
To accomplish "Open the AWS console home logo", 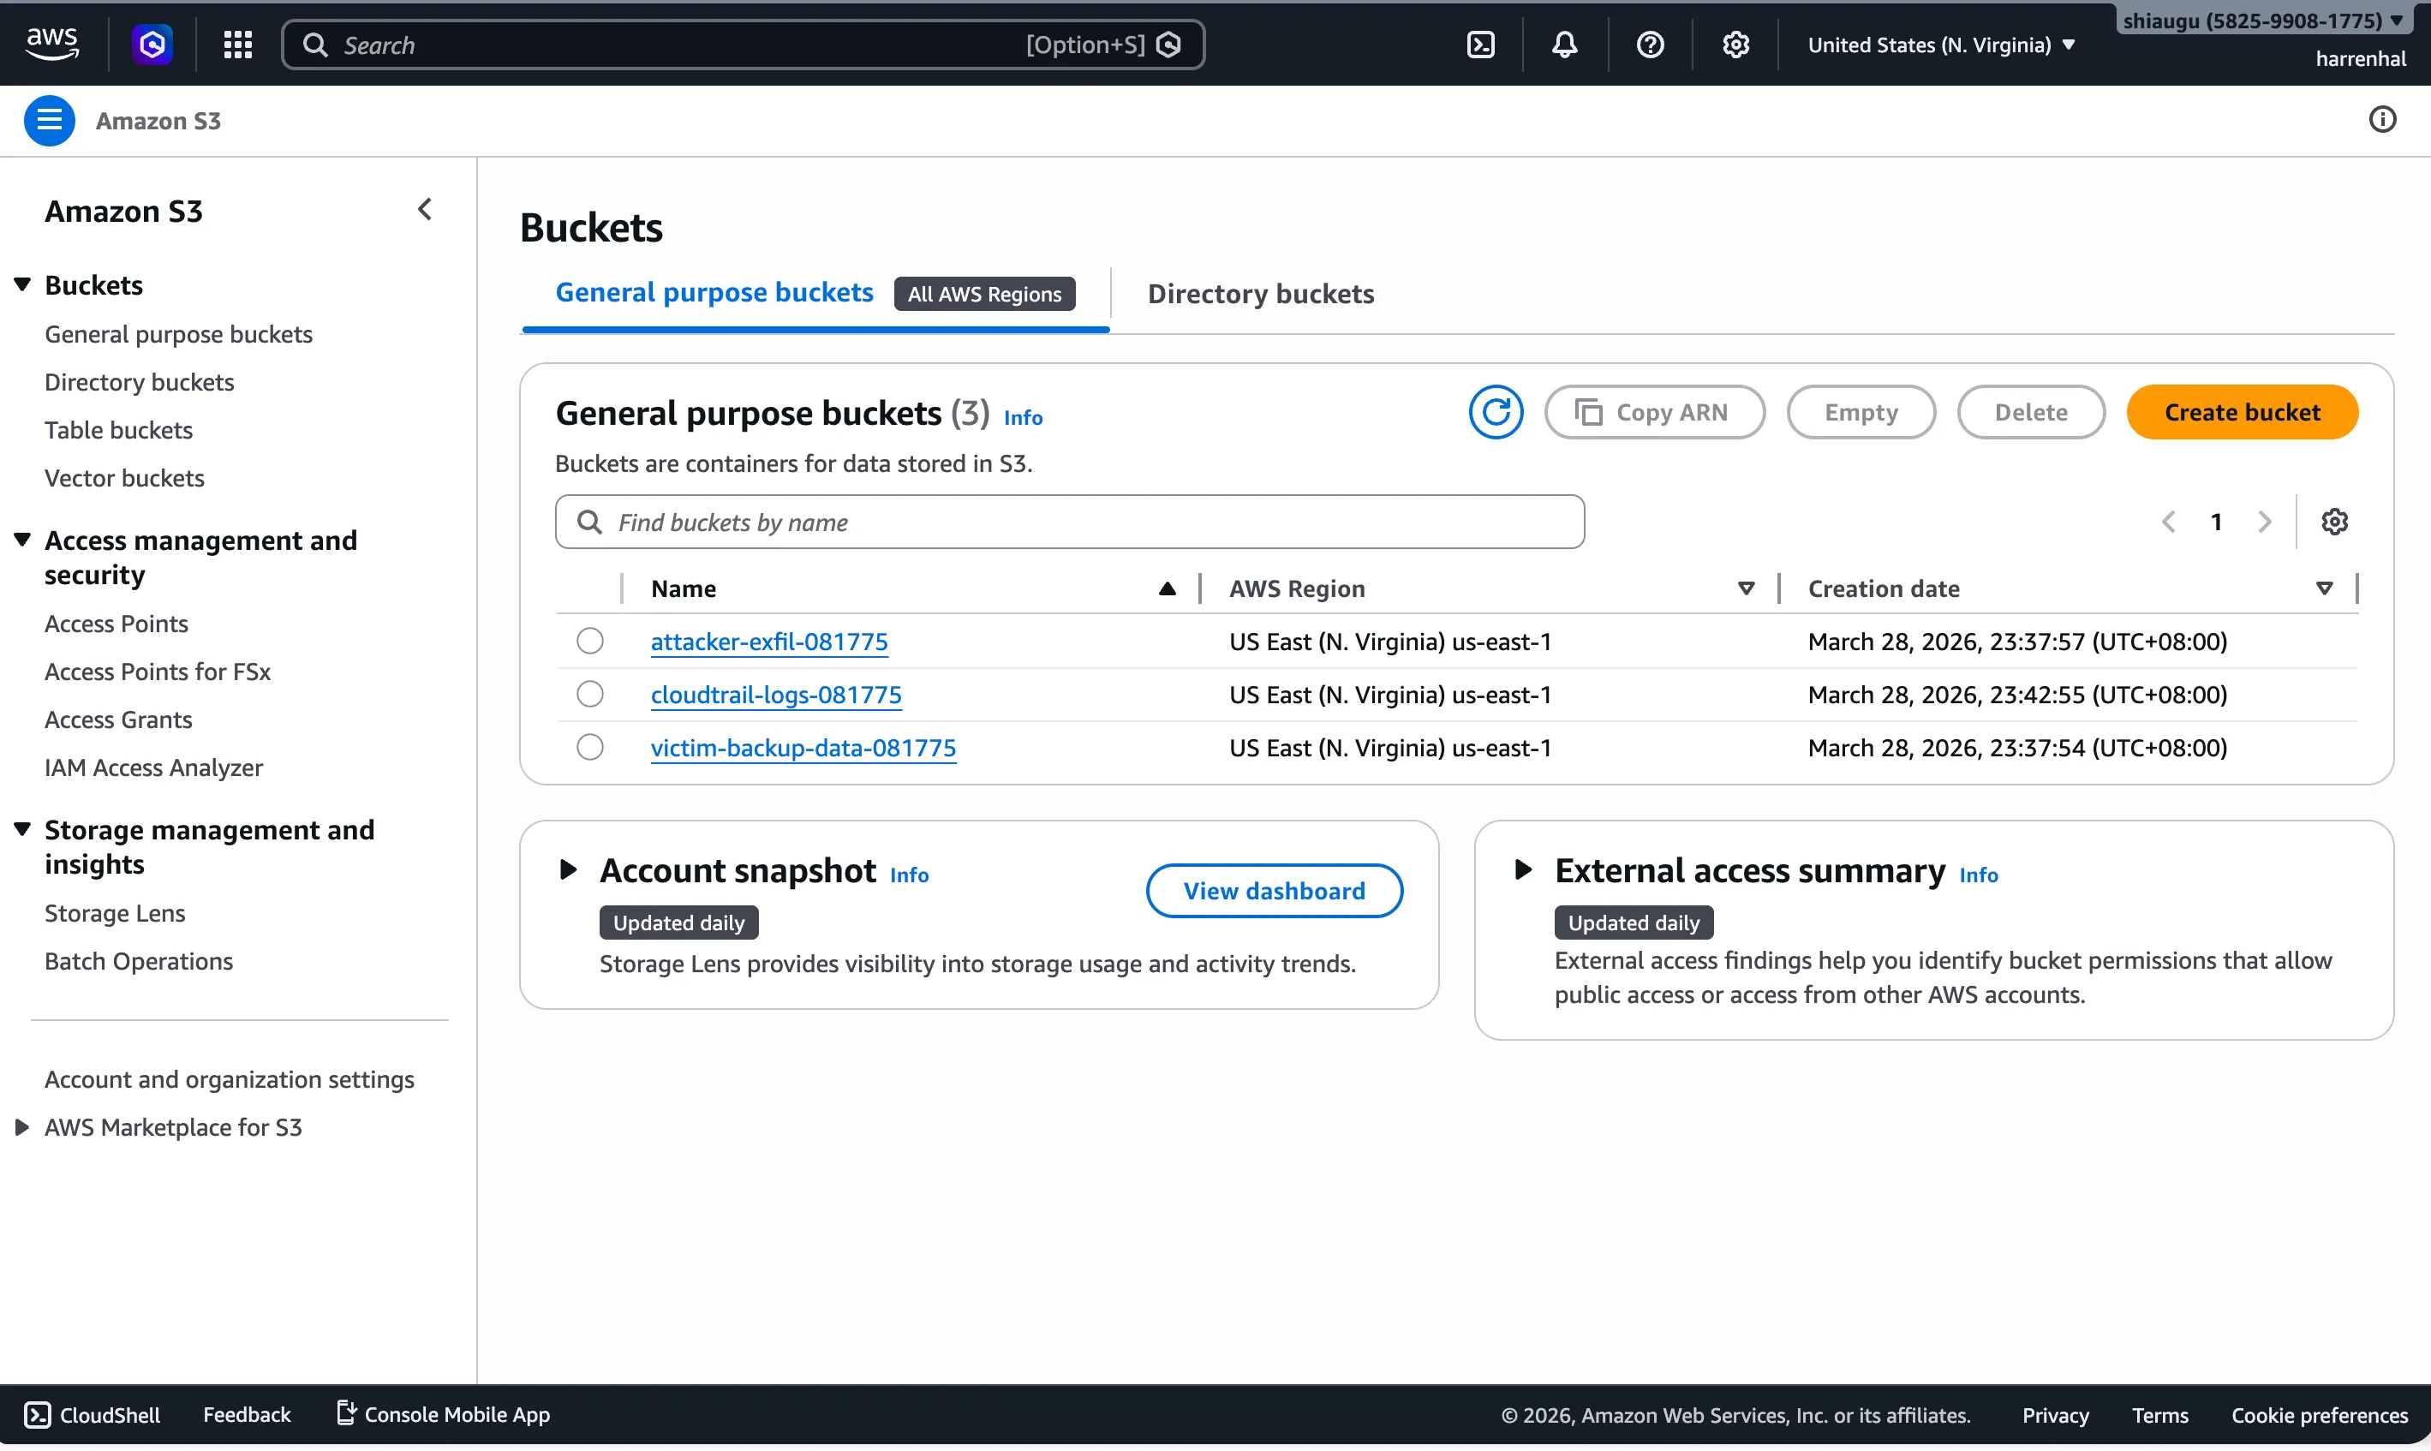I will pos(51,44).
